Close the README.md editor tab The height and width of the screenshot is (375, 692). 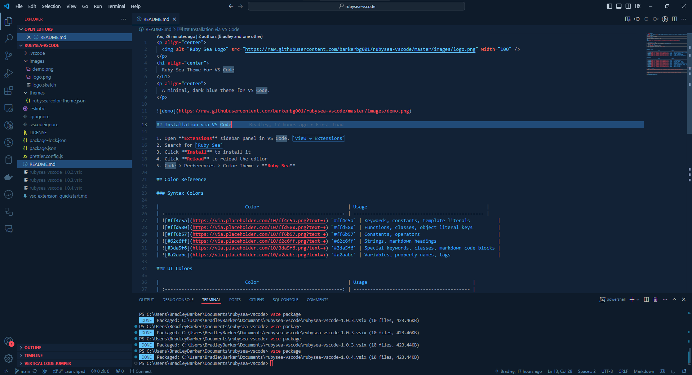click(x=174, y=19)
